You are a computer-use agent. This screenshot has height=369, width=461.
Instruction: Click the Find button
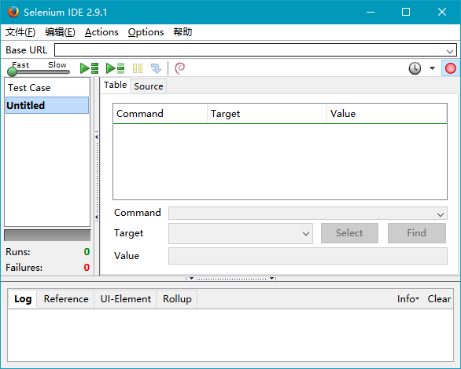(x=417, y=233)
